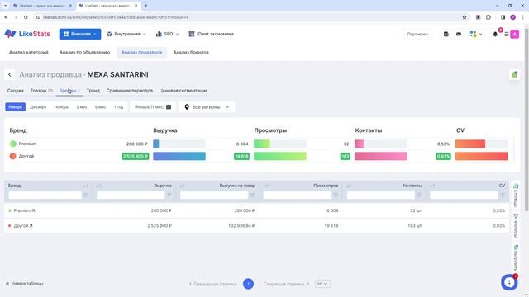Open the notifications bell

click(495, 34)
